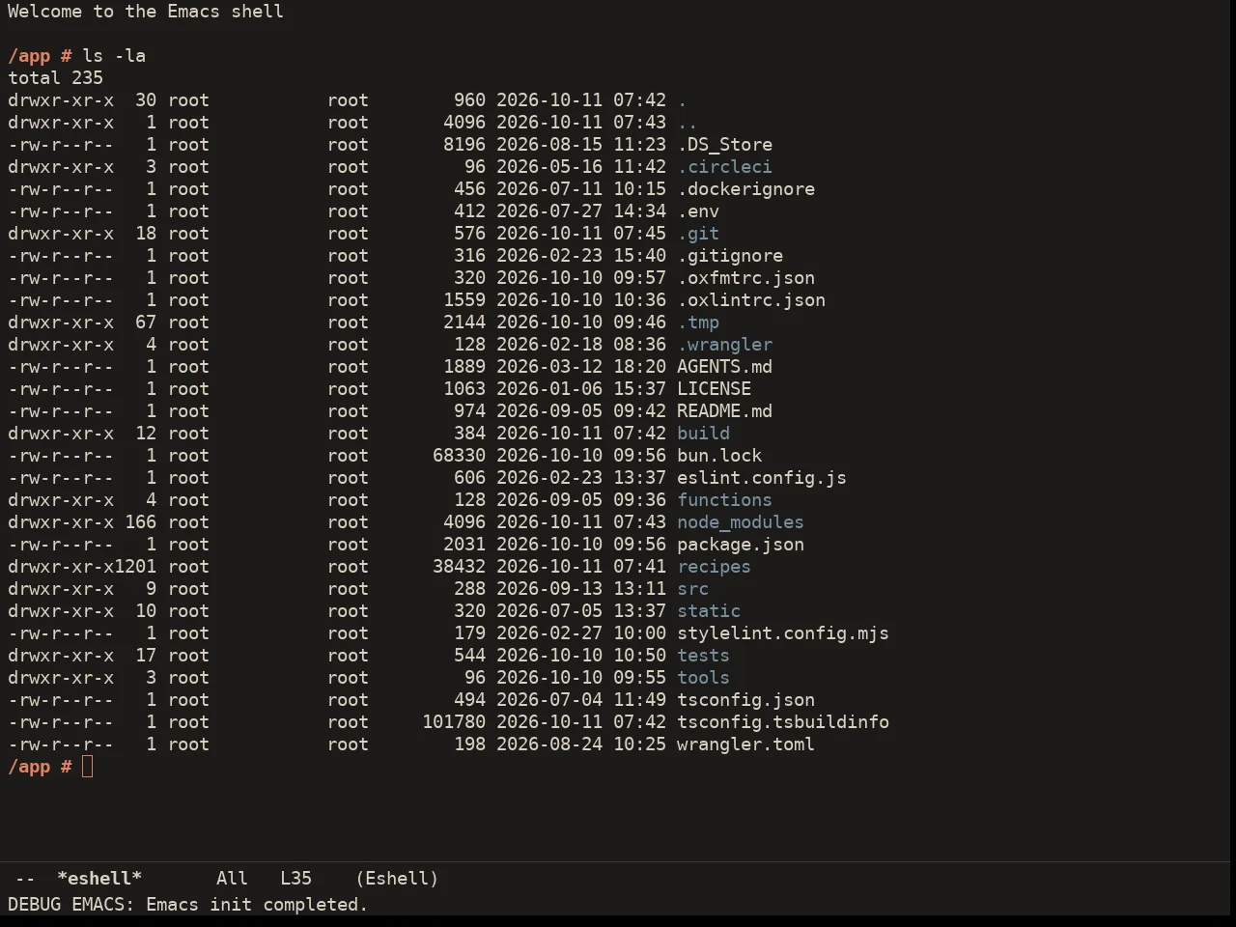Image resolution: width=1236 pixels, height=927 pixels.
Task: Click the 'ls -la' command text
Action: coord(114,56)
